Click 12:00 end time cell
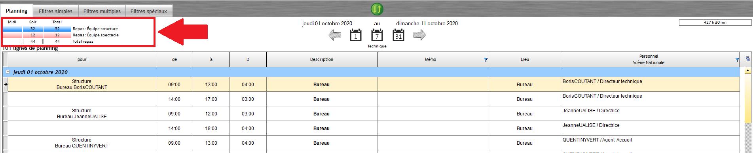753x153 pixels. pyautogui.click(x=211, y=113)
